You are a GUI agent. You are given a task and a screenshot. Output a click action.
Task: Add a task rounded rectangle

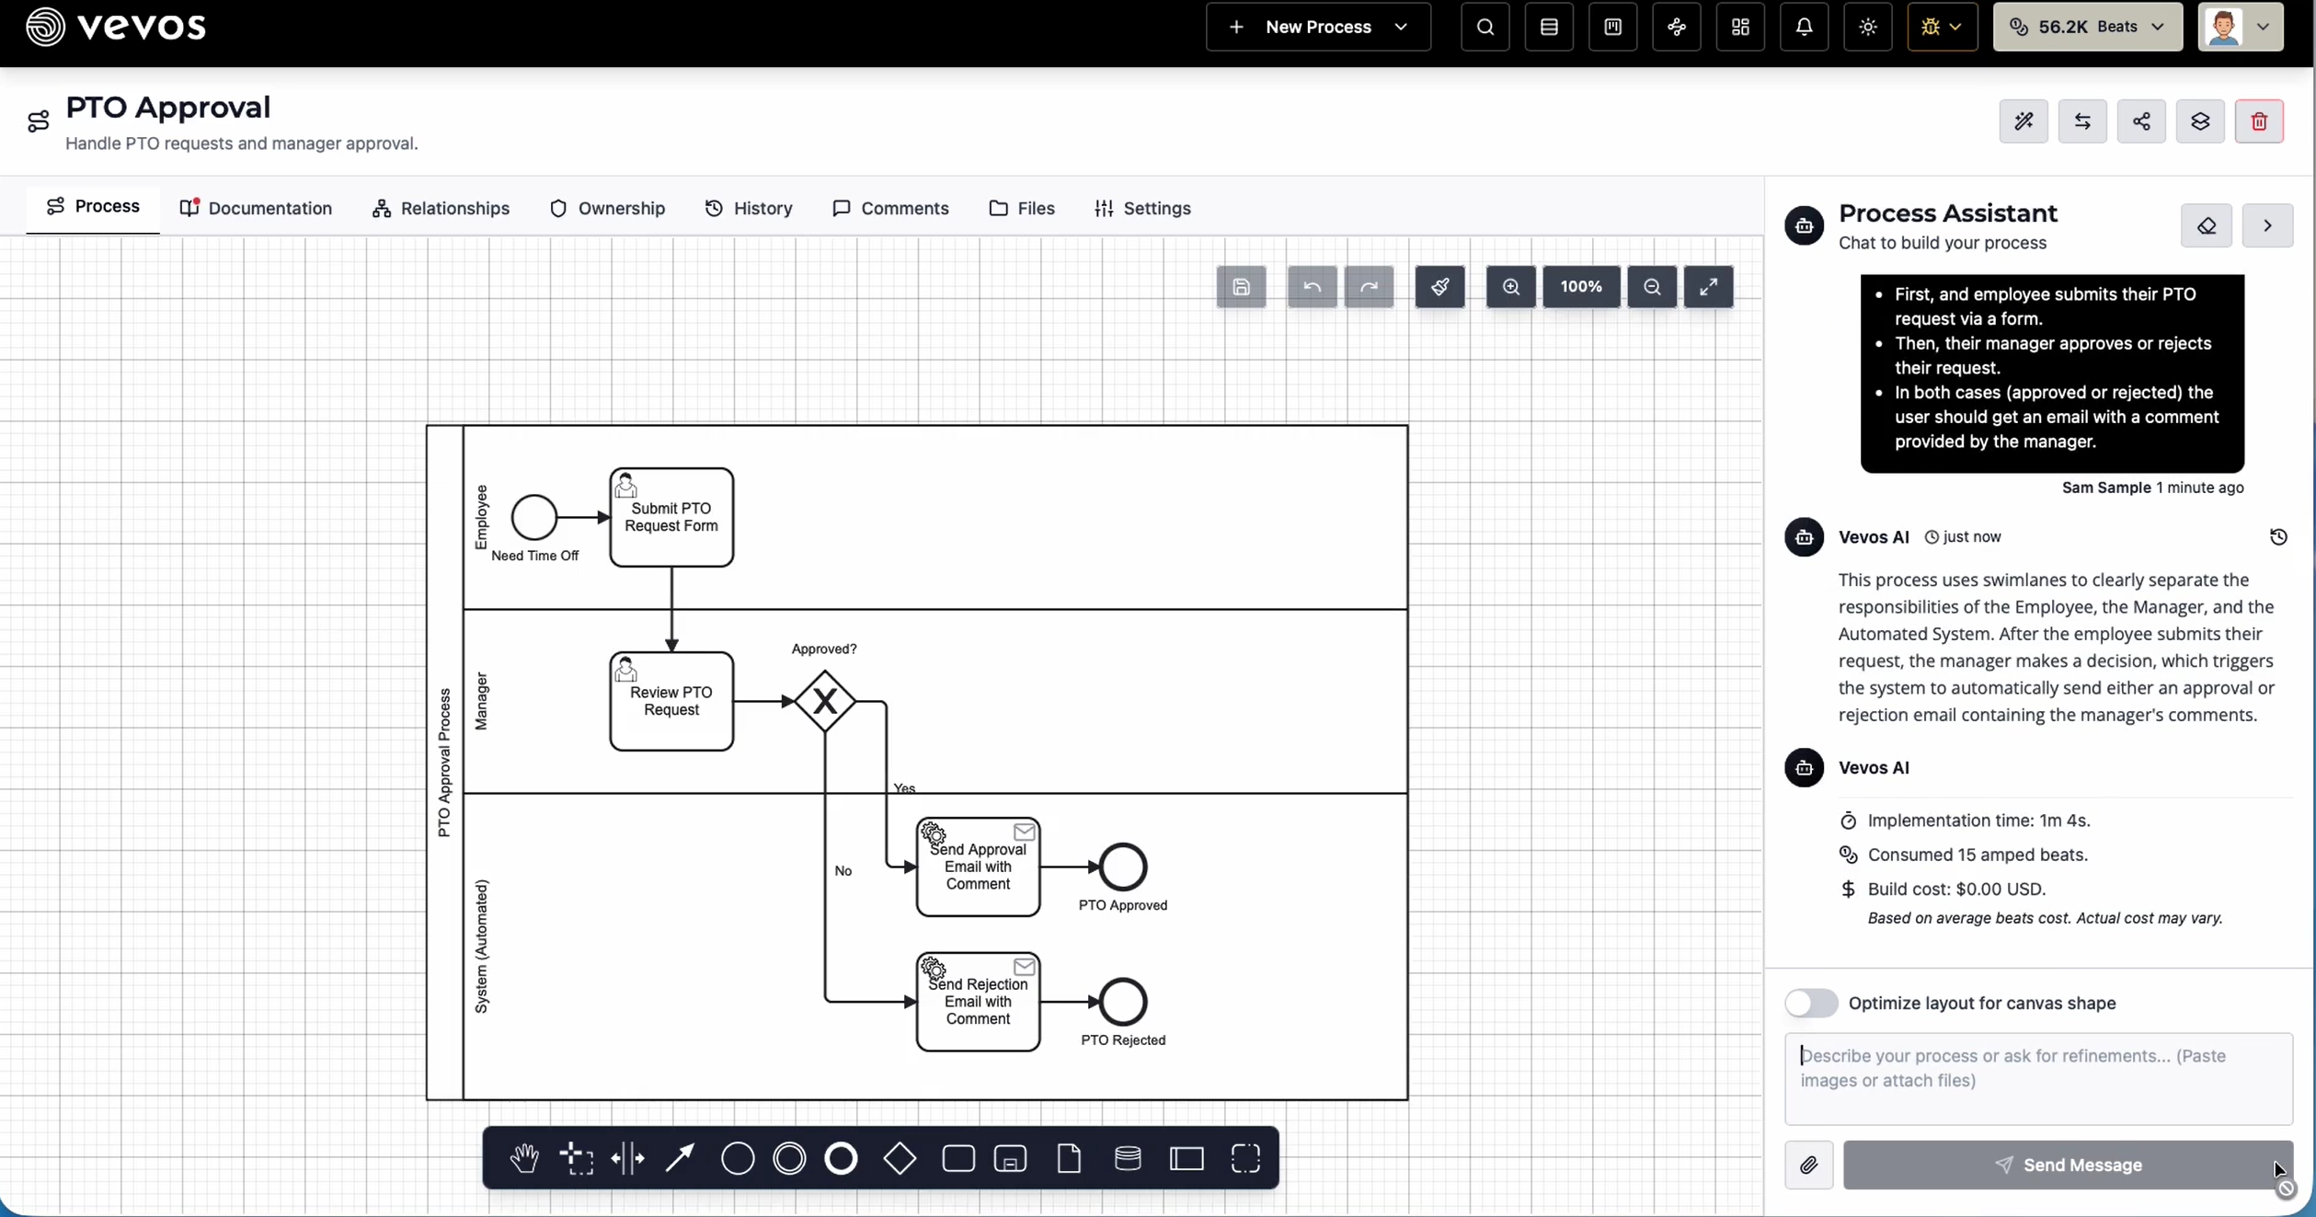coord(958,1158)
